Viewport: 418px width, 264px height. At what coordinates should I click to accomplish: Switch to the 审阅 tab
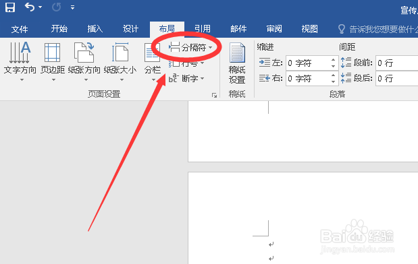(x=274, y=29)
